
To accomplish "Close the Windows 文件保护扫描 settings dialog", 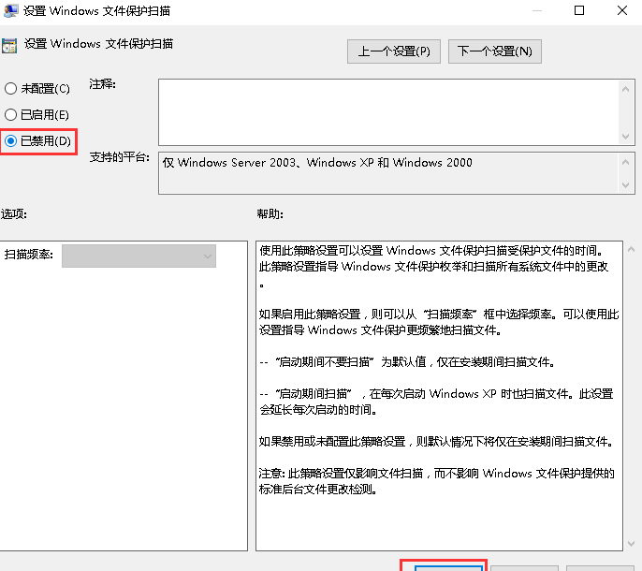I will 621,11.
